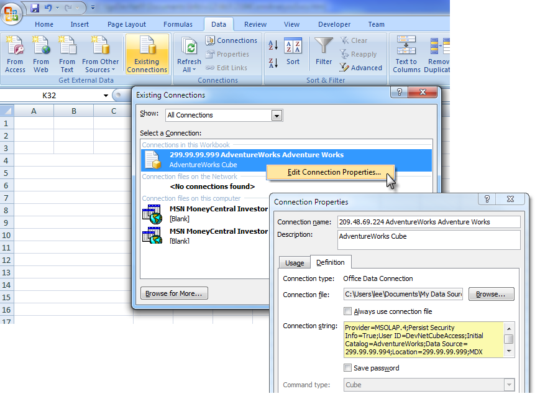Select cell A1 in the worksheet

pyautogui.click(x=34, y=123)
